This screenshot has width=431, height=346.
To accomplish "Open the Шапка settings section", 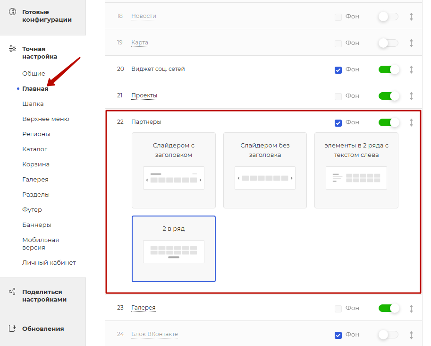I will (33, 104).
